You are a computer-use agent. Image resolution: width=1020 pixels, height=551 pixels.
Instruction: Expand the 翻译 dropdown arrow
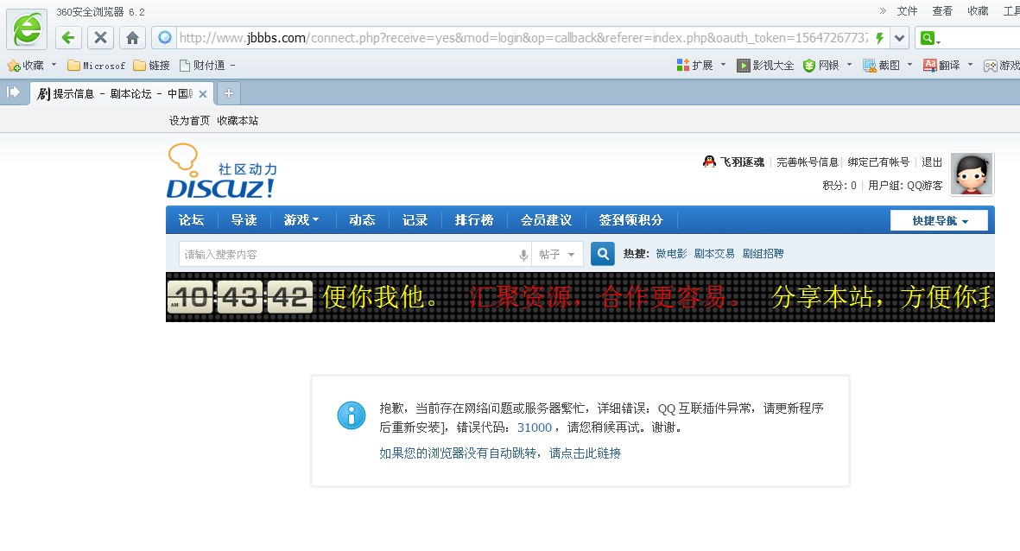970,65
